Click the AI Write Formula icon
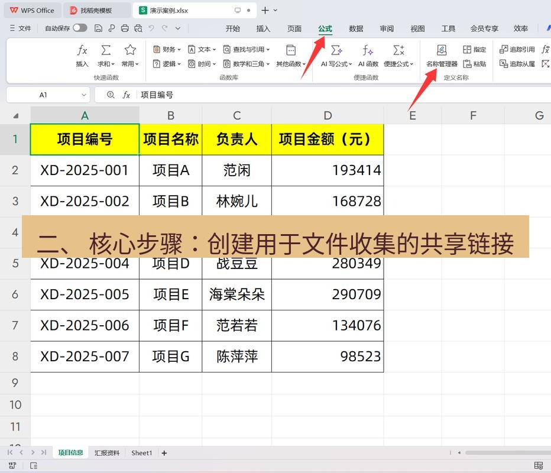Viewport: 551px width, 473px height. coord(336,50)
